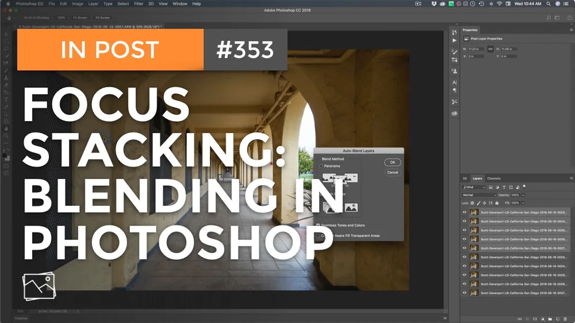Click the add layer style fx icon
Screen dimensions: 575x323
[x=527, y=319]
